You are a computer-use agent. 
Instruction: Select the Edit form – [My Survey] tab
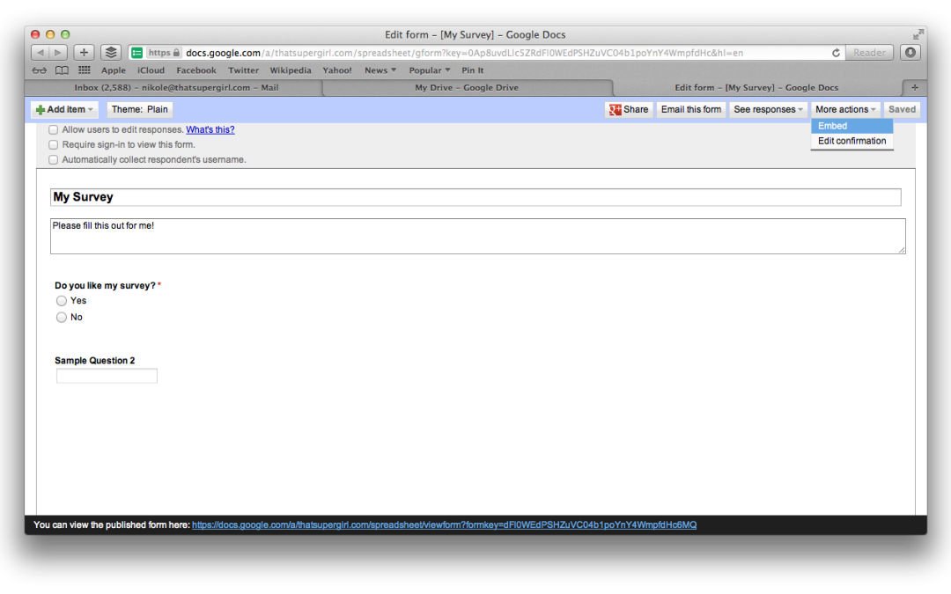coord(756,87)
